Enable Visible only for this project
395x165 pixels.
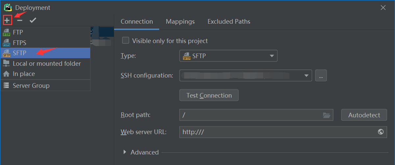pos(125,41)
